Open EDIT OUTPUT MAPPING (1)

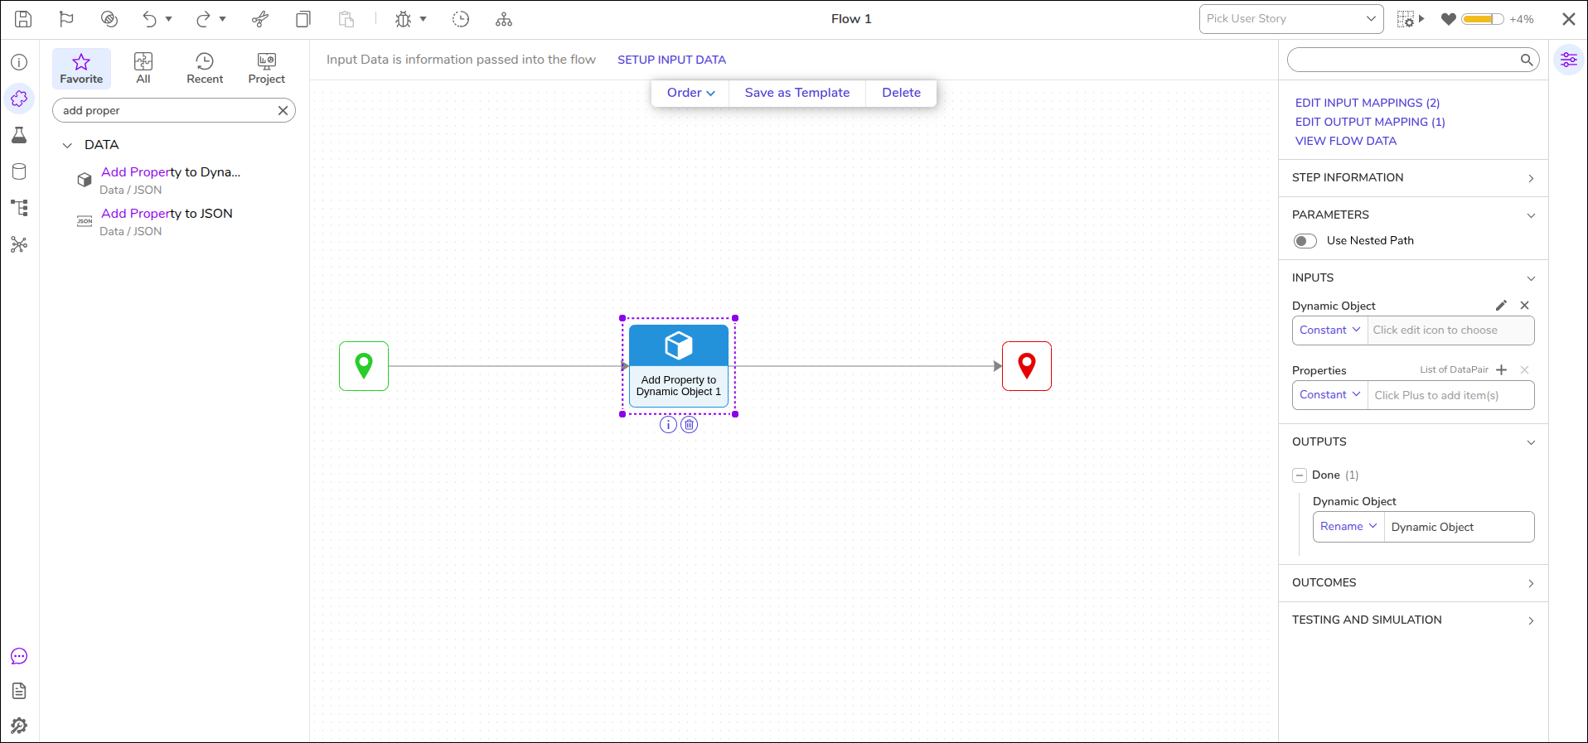[1370, 122]
